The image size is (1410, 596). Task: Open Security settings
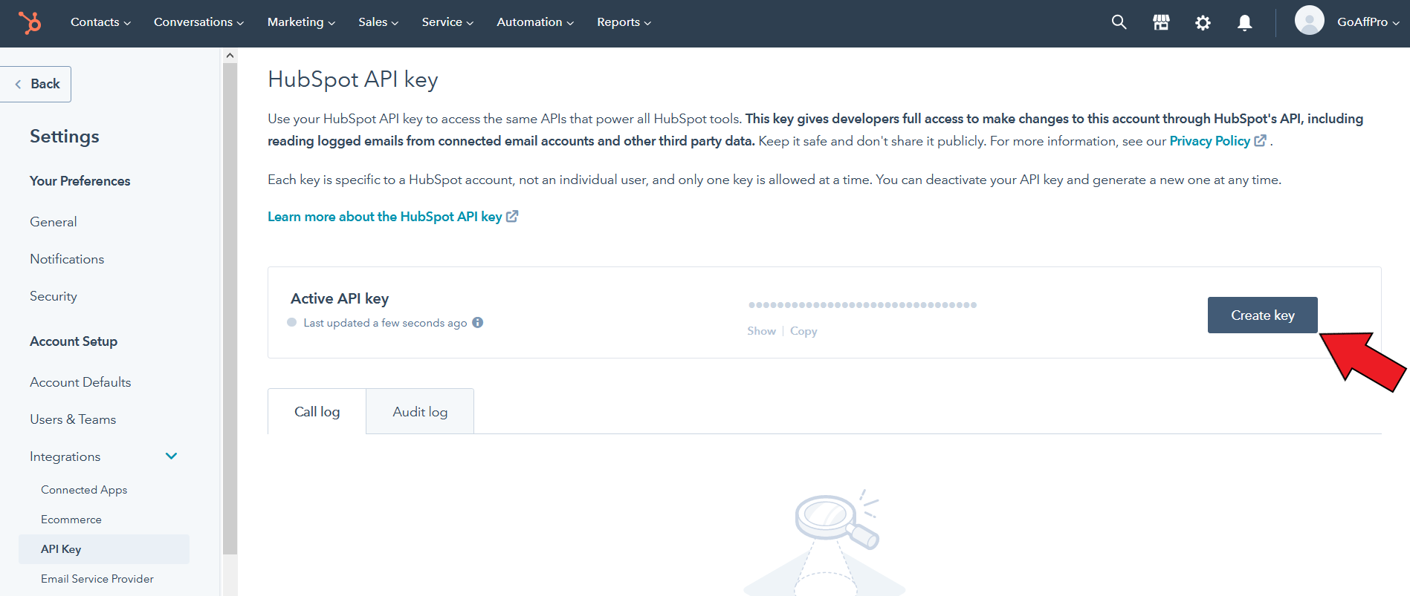[x=54, y=296]
